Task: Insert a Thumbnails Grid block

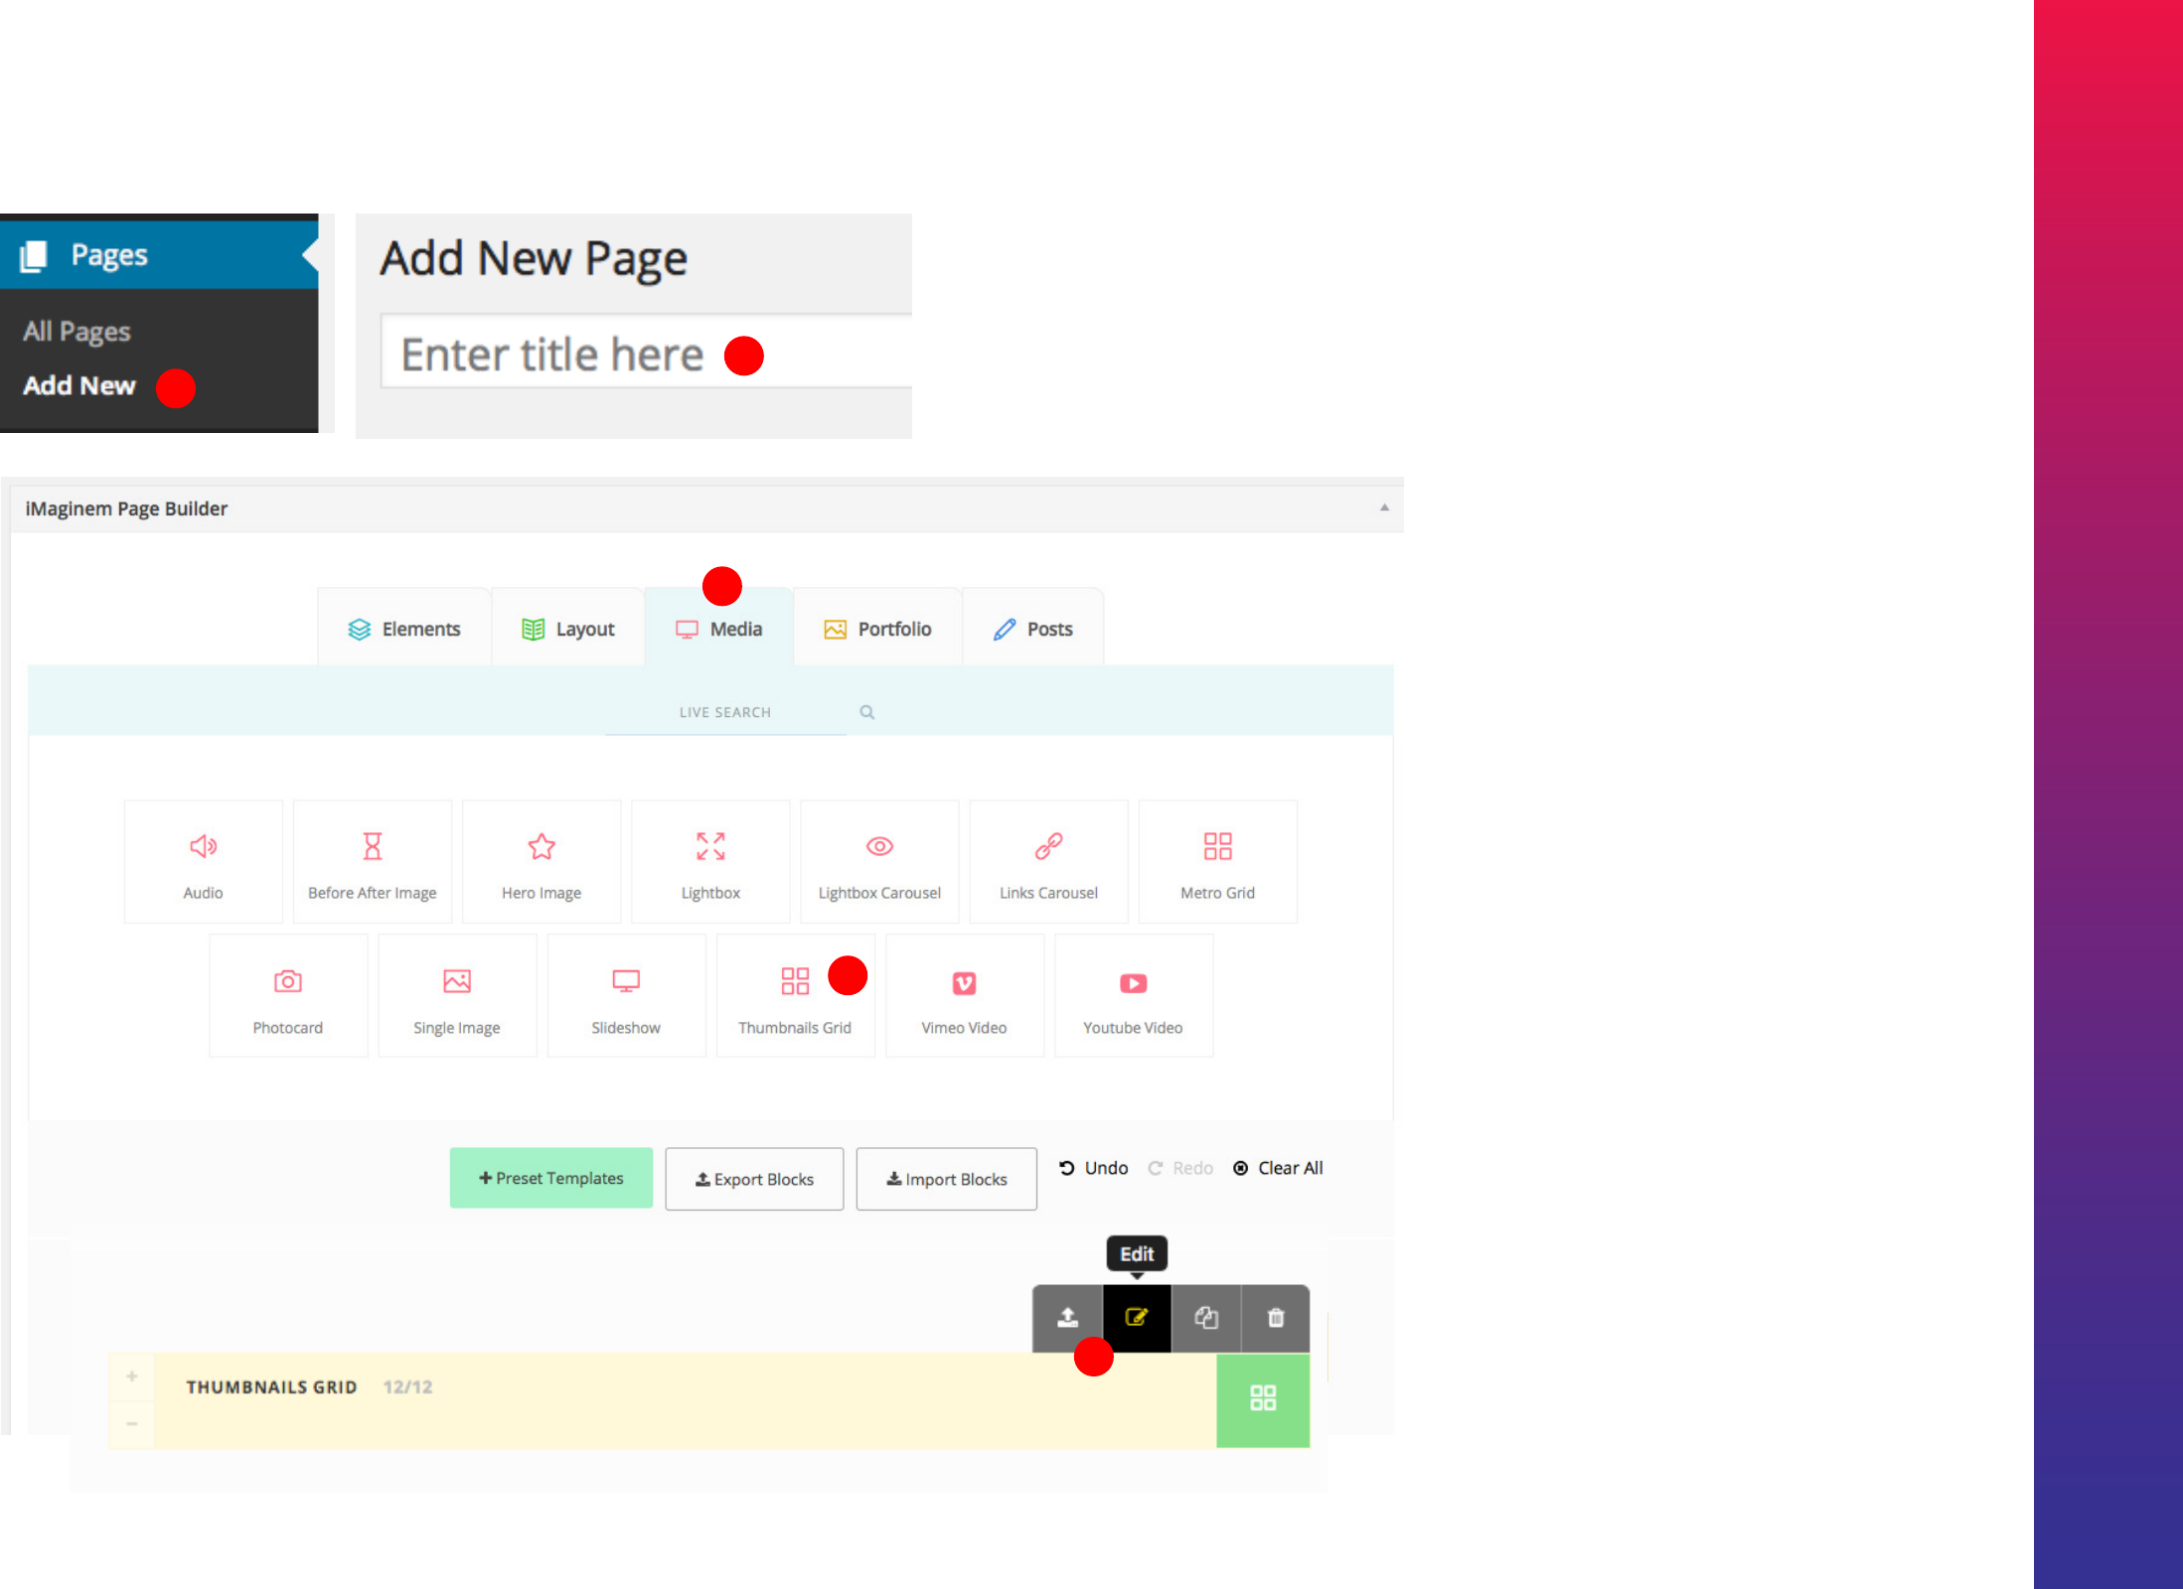Action: pyautogui.click(x=794, y=996)
